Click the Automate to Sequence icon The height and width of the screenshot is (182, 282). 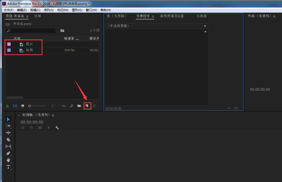[x=64, y=106]
